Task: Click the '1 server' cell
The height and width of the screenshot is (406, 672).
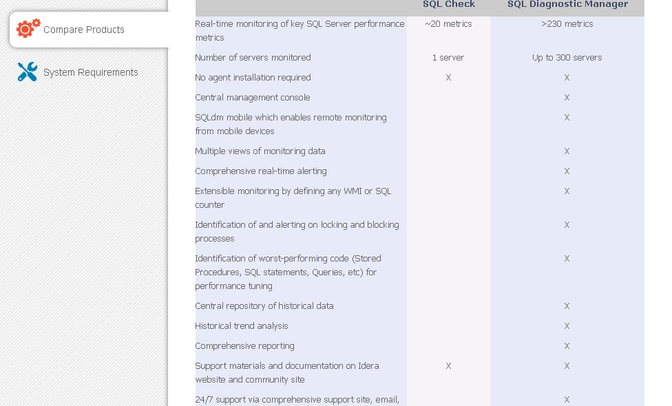Action: click(x=448, y=57)
